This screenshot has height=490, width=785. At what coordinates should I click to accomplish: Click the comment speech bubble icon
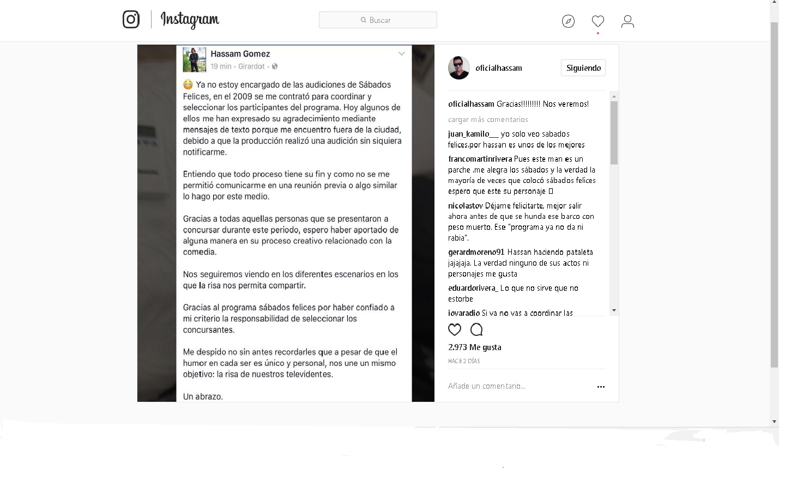476,329
